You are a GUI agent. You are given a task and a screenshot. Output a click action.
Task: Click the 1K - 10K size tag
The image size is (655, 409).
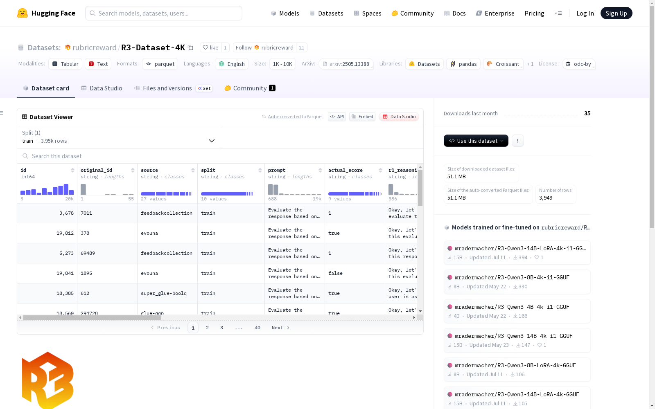[x=282, y=64]
